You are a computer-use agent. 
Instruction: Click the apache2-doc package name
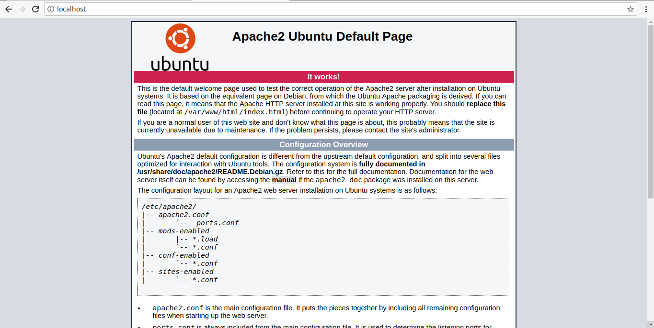tap(339, 180)
